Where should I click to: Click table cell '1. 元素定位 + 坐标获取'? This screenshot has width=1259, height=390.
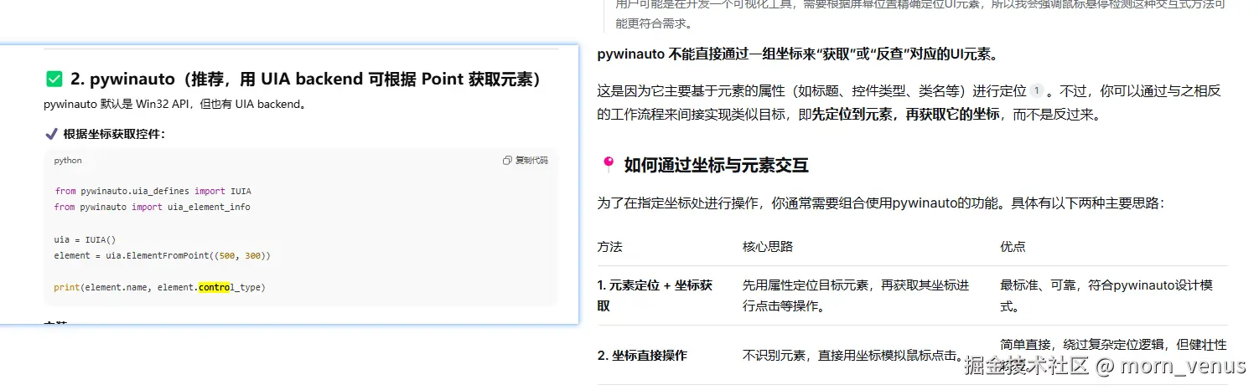(x=655, y=295)
